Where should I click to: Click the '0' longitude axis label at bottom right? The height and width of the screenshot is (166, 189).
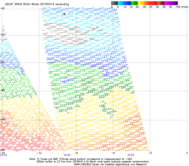[x=187, y=153]
